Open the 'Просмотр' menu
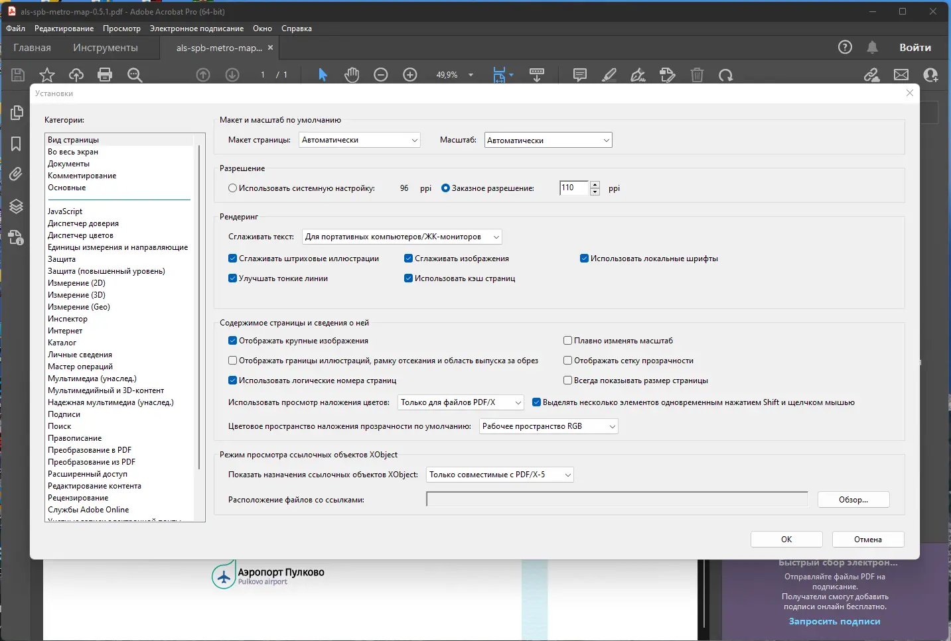The width and height of the screenshot is (951, 641). (x=121, y=29)
